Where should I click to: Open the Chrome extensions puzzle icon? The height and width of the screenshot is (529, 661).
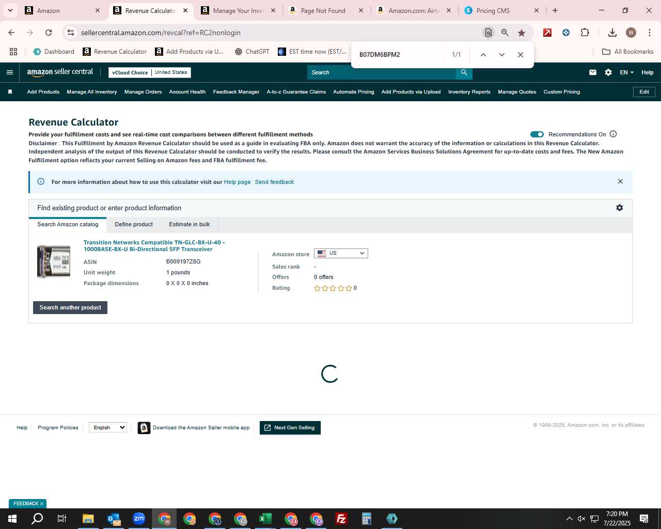point(585,33)
